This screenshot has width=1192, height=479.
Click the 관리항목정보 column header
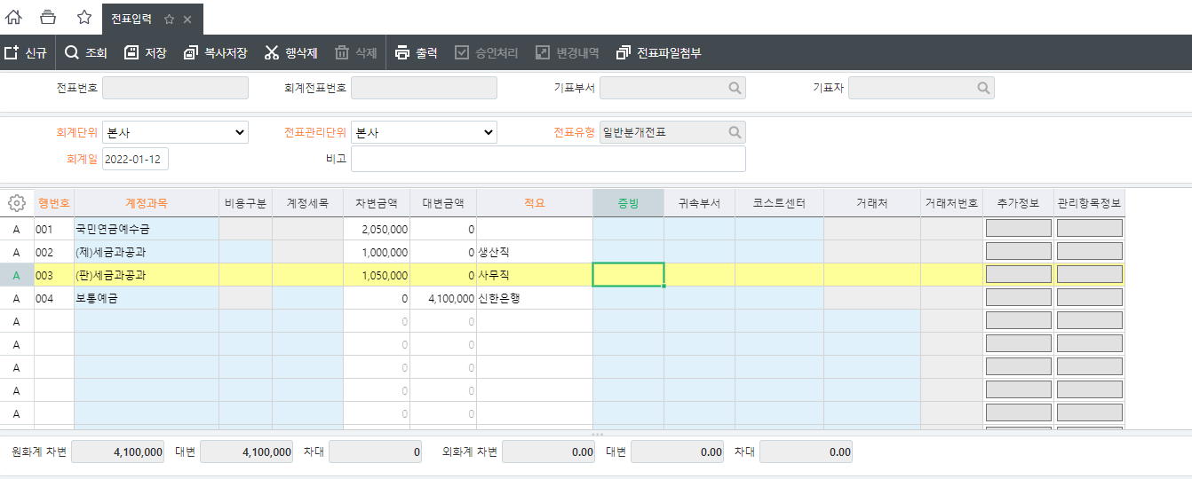point(1090,203)
